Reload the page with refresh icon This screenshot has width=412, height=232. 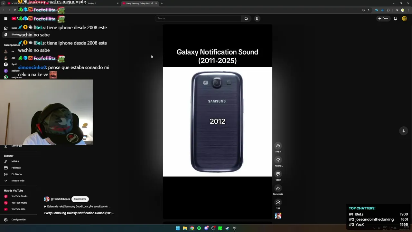[x=15, y=10]
